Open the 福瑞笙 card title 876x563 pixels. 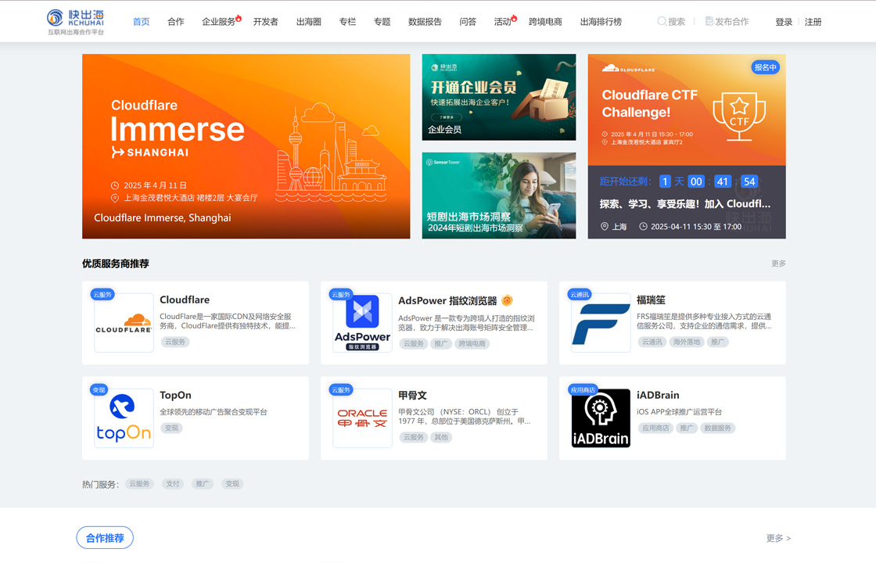[651, 300]
